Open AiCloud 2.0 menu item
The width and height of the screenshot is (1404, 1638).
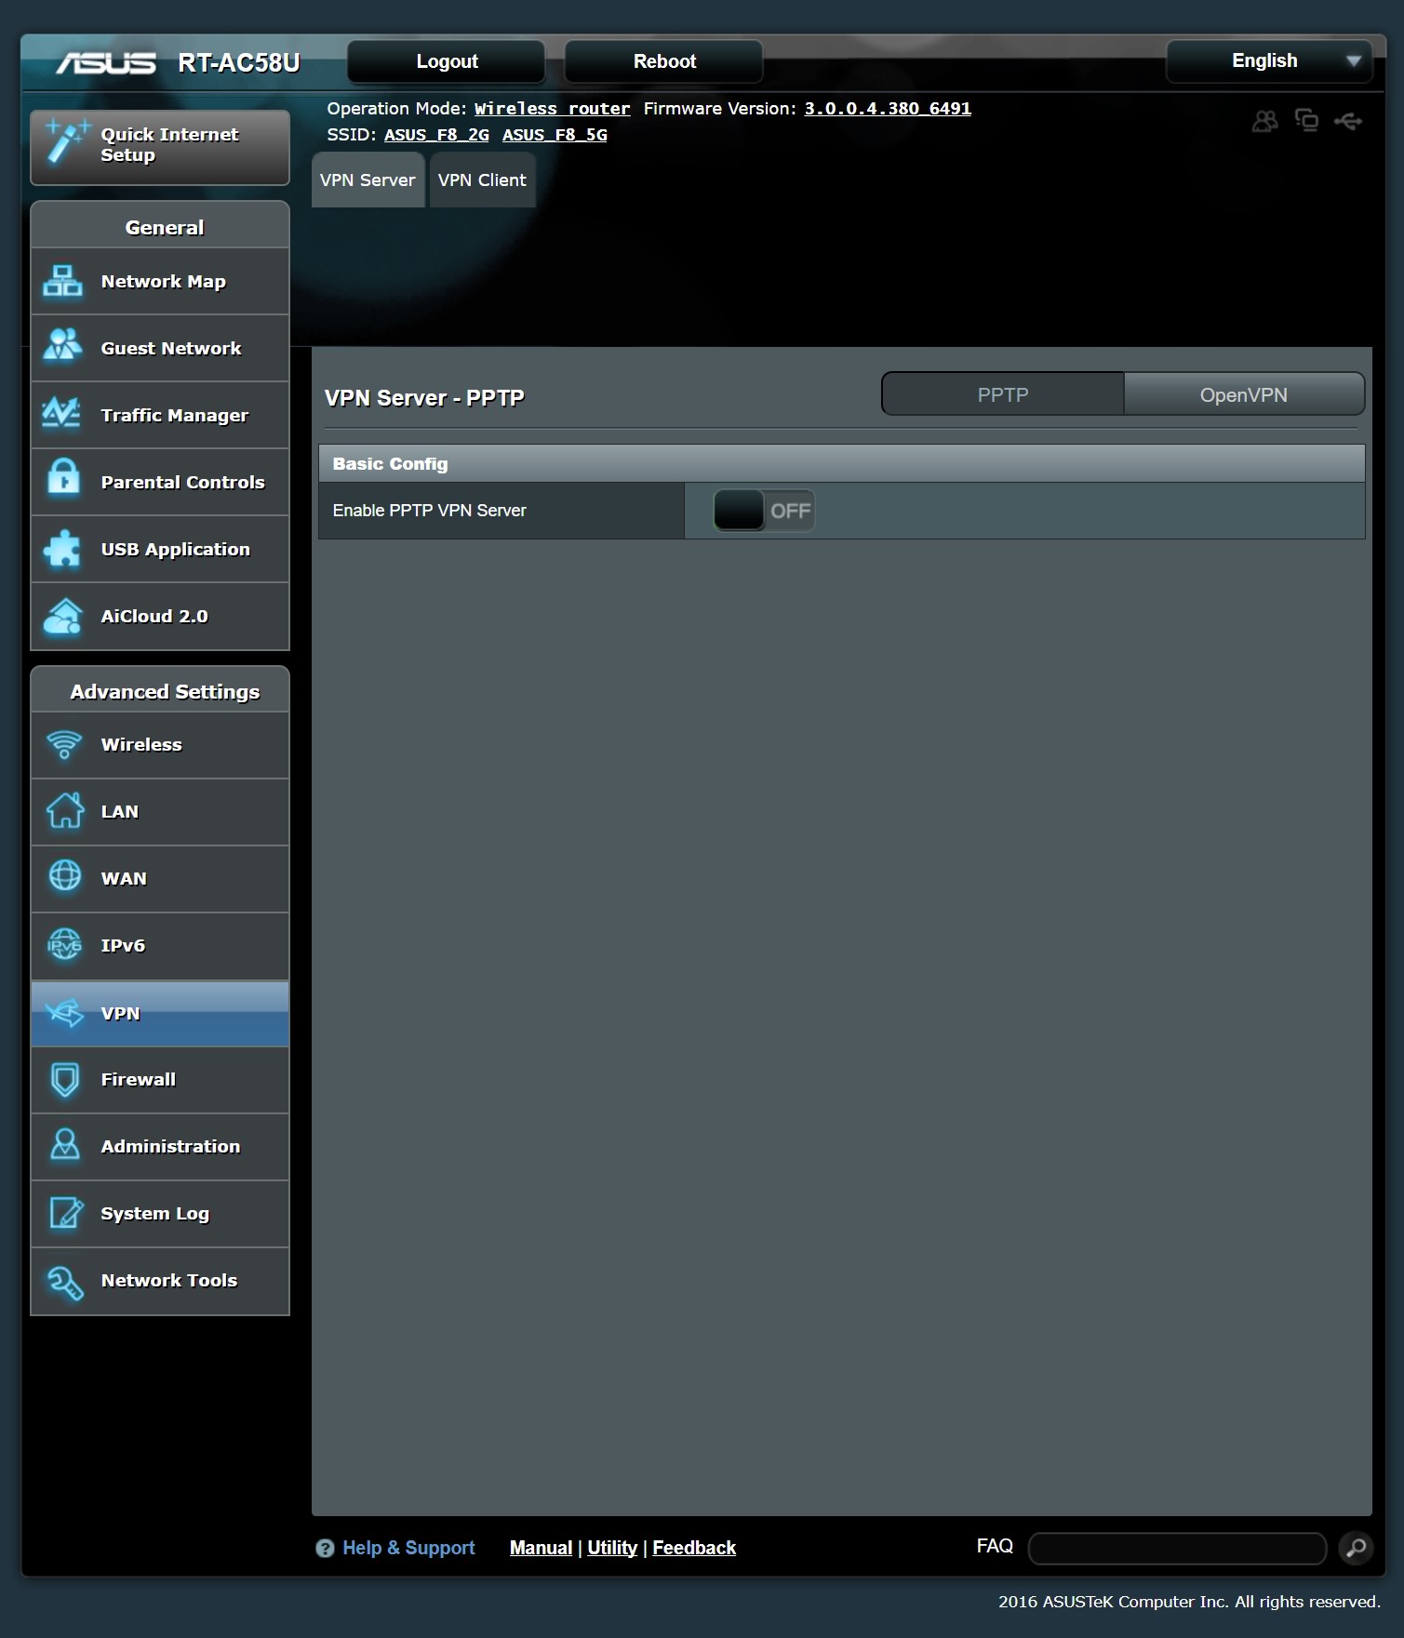(x=160, y=616)
